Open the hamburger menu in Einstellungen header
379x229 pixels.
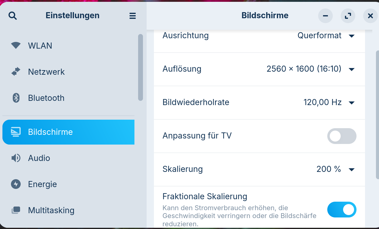133,16
